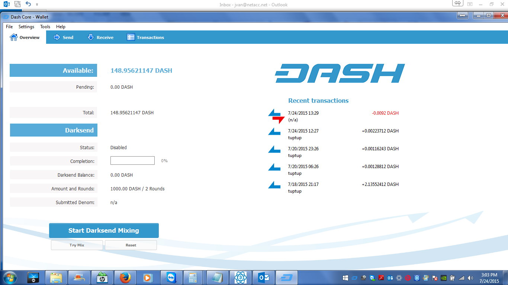Viewport: 508px width, 285px height.
Task: Open the HP app on taskbar
Action: coord(102,278)
